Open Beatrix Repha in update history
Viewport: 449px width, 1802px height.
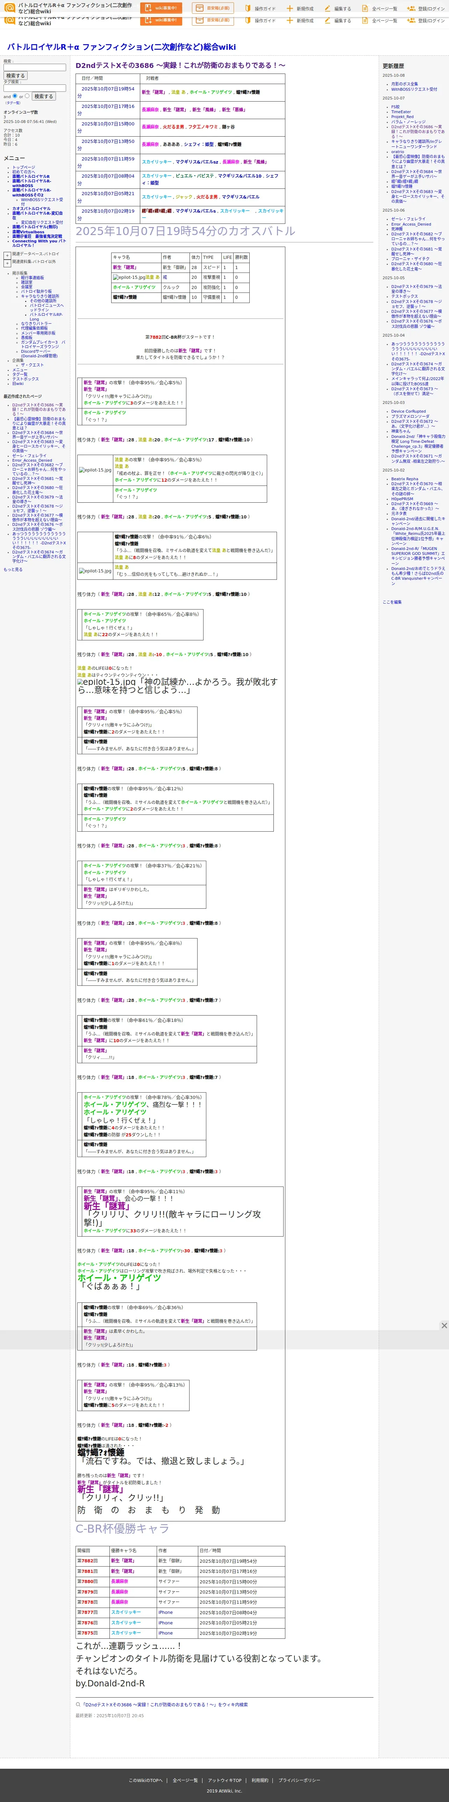pos(405,479)
